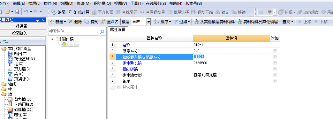Select 人防门框墙 tree item
Image resolution: width=333 pixels, height=119 pixels.
coord(21,104)
